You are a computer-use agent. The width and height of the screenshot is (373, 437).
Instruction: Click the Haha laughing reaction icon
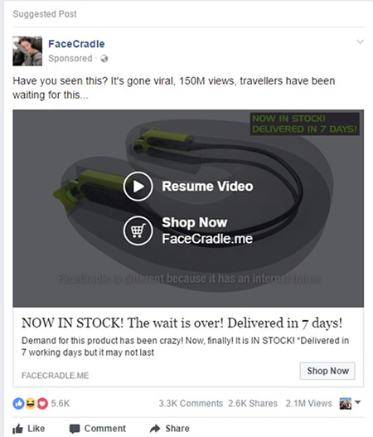point(31,403)
